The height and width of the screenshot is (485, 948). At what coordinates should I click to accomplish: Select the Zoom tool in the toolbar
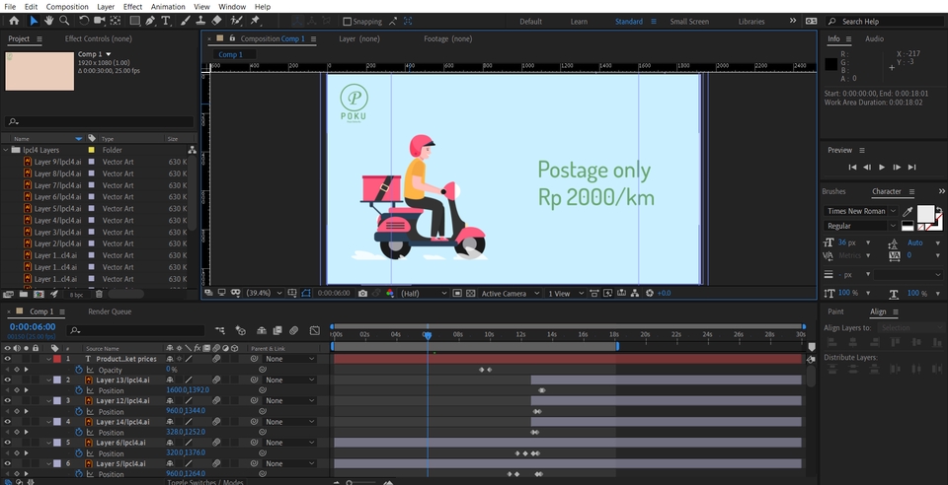[64, 21]
